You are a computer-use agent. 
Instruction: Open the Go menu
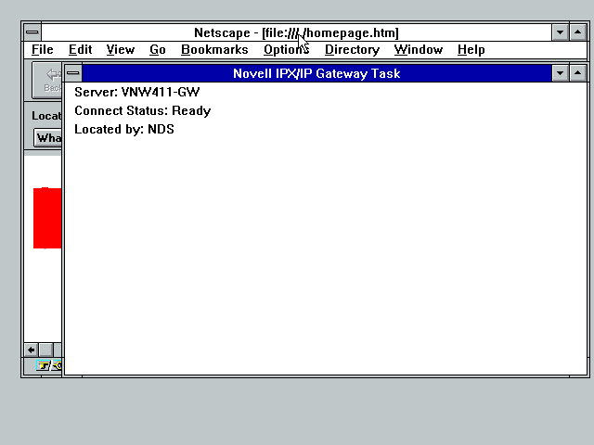tap(158, 49)
